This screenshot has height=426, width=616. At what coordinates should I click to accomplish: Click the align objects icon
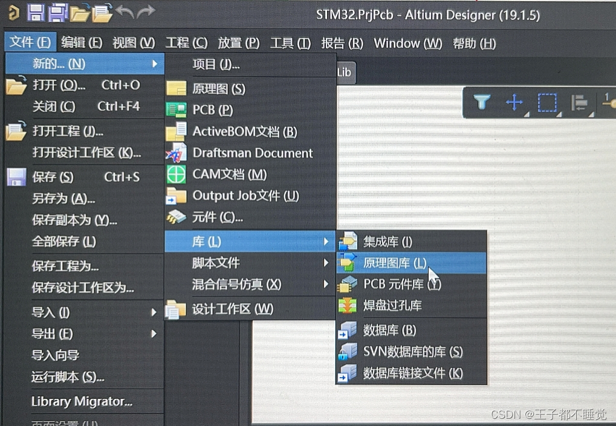(x=580, y=103)
